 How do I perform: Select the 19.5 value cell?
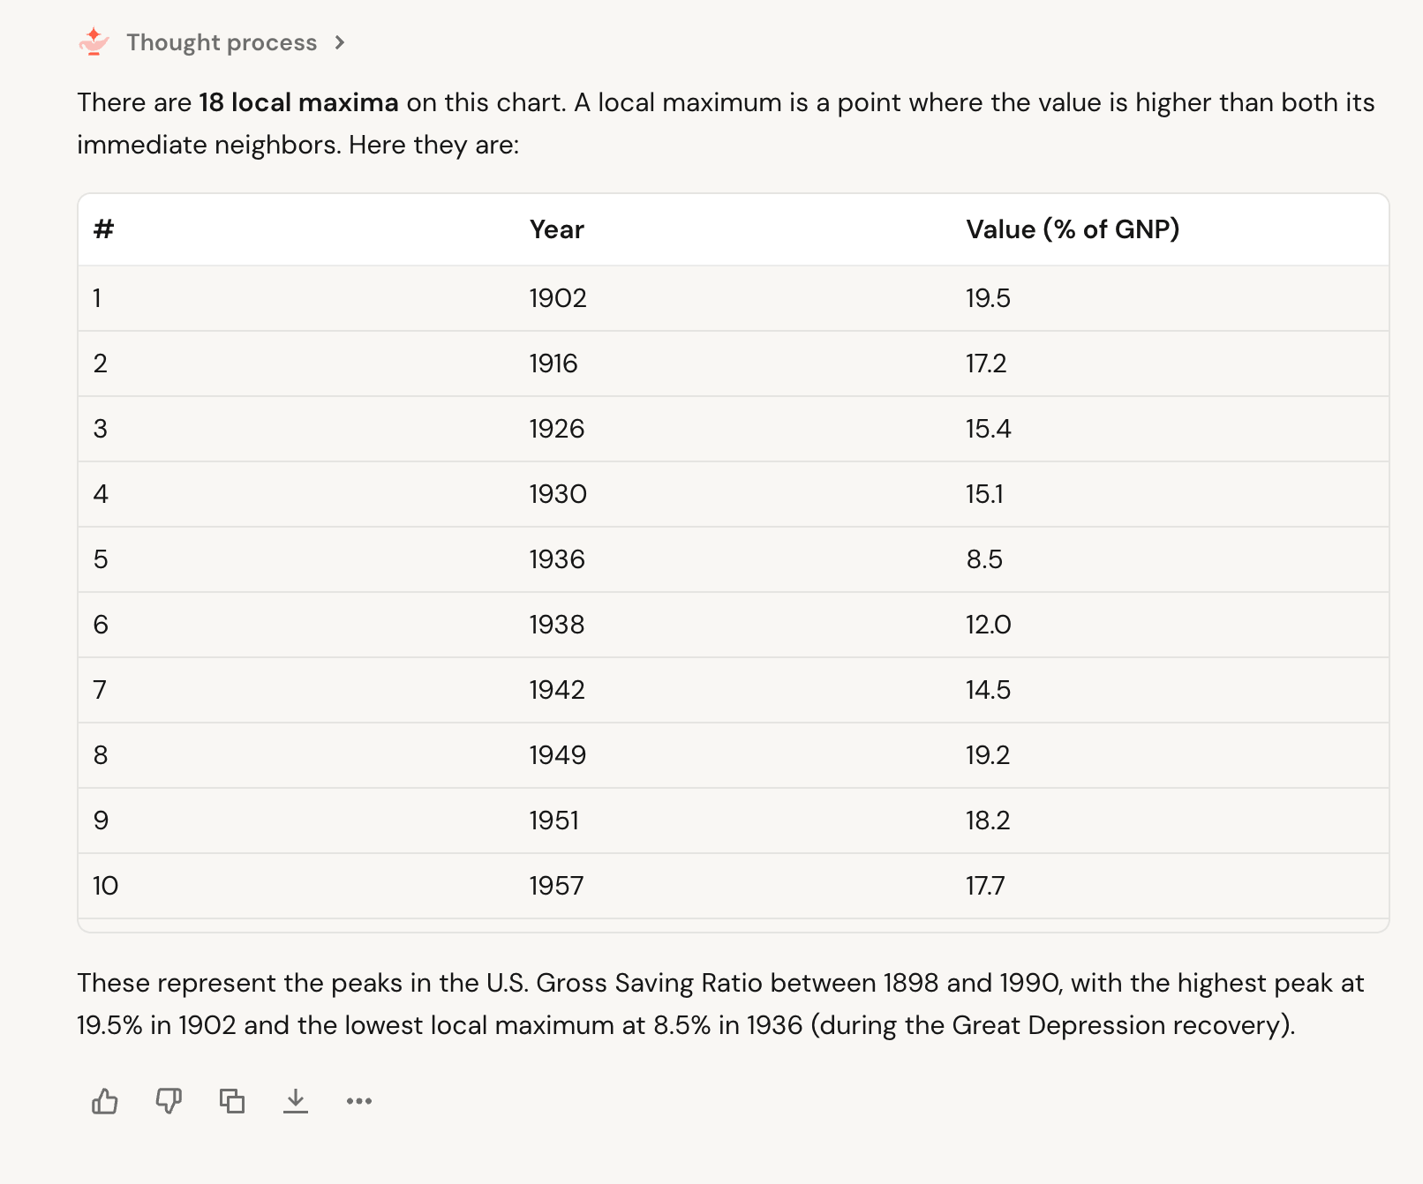coord(988,298)
